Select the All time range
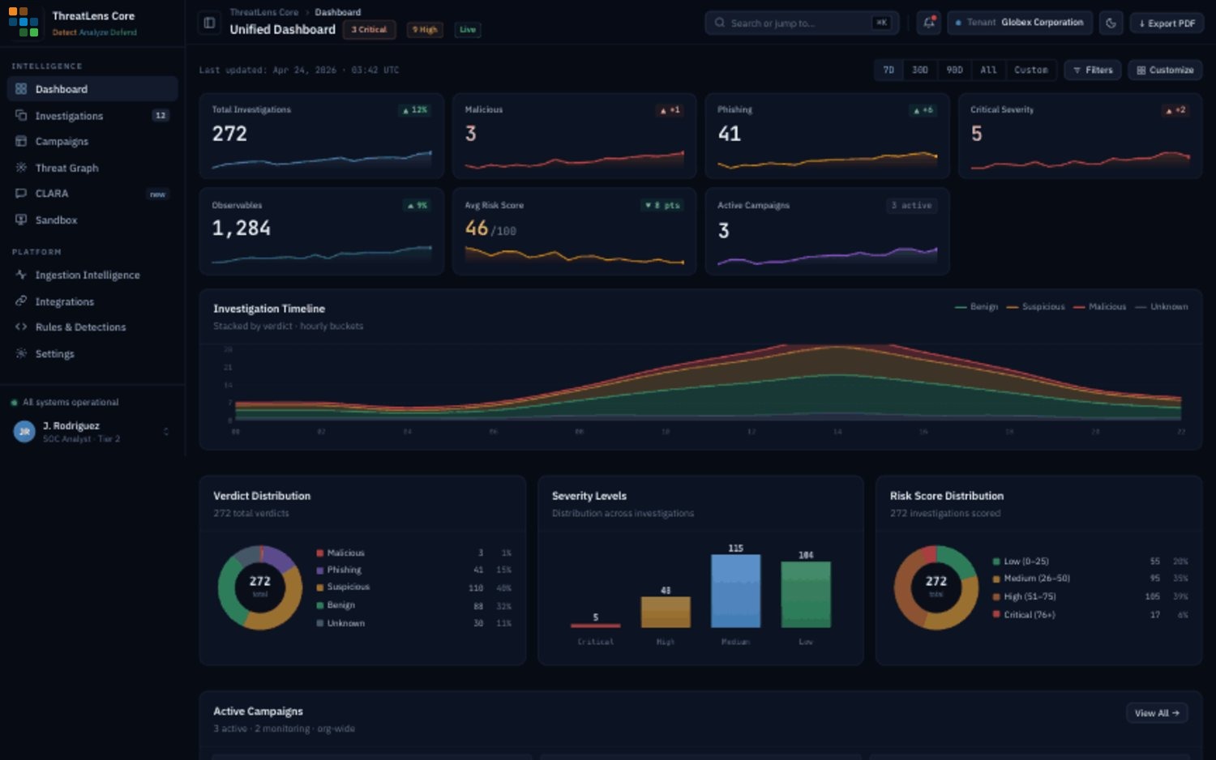Viewport: 1216px width, 760px height. pyautogui.click(x=988, y=70)
